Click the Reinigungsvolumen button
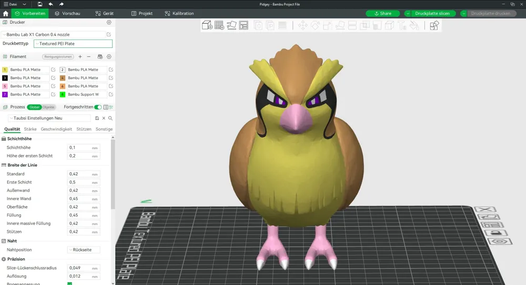Image resolution: width=526 pixels, height=285 pixels. click(58, 56)
